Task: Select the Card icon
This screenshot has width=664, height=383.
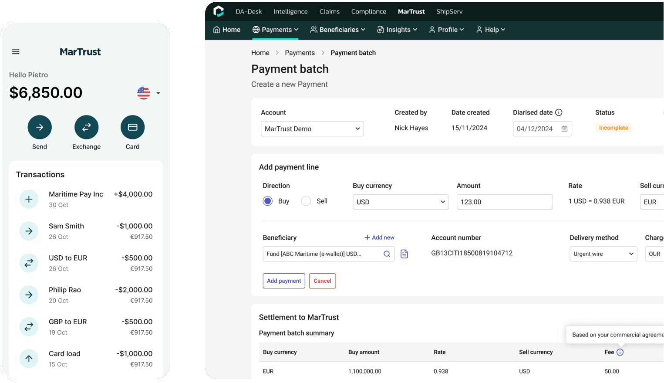Action: pyautogui.click(x=132, y=127)
